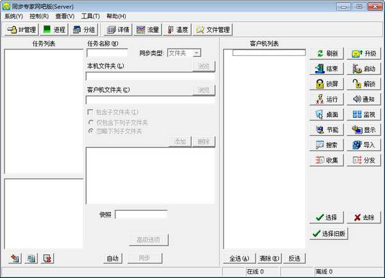Select the 忽略下列子文件夹 radio option
This screenshot has height=278, width=385.
tap(90, 131)
